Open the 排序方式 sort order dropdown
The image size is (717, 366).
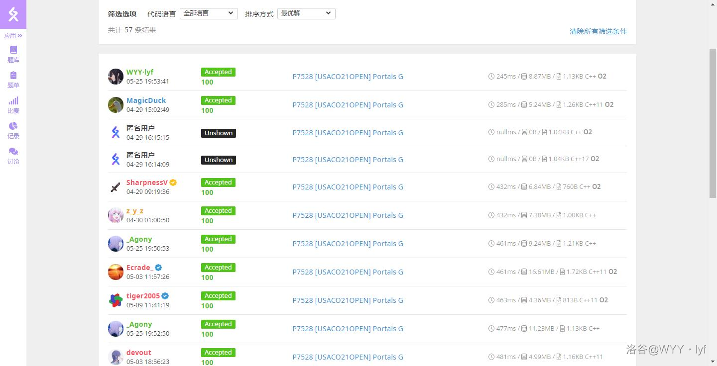[306, 13]
